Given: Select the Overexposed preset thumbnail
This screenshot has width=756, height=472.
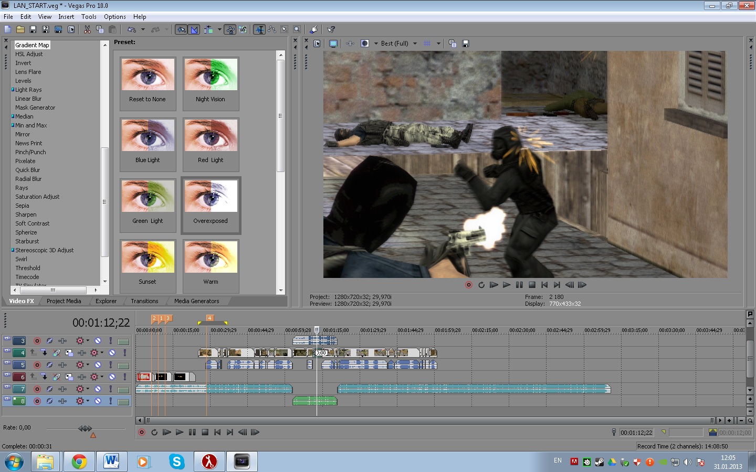Looking at the screenshot, I should click(x=211, y=205).
